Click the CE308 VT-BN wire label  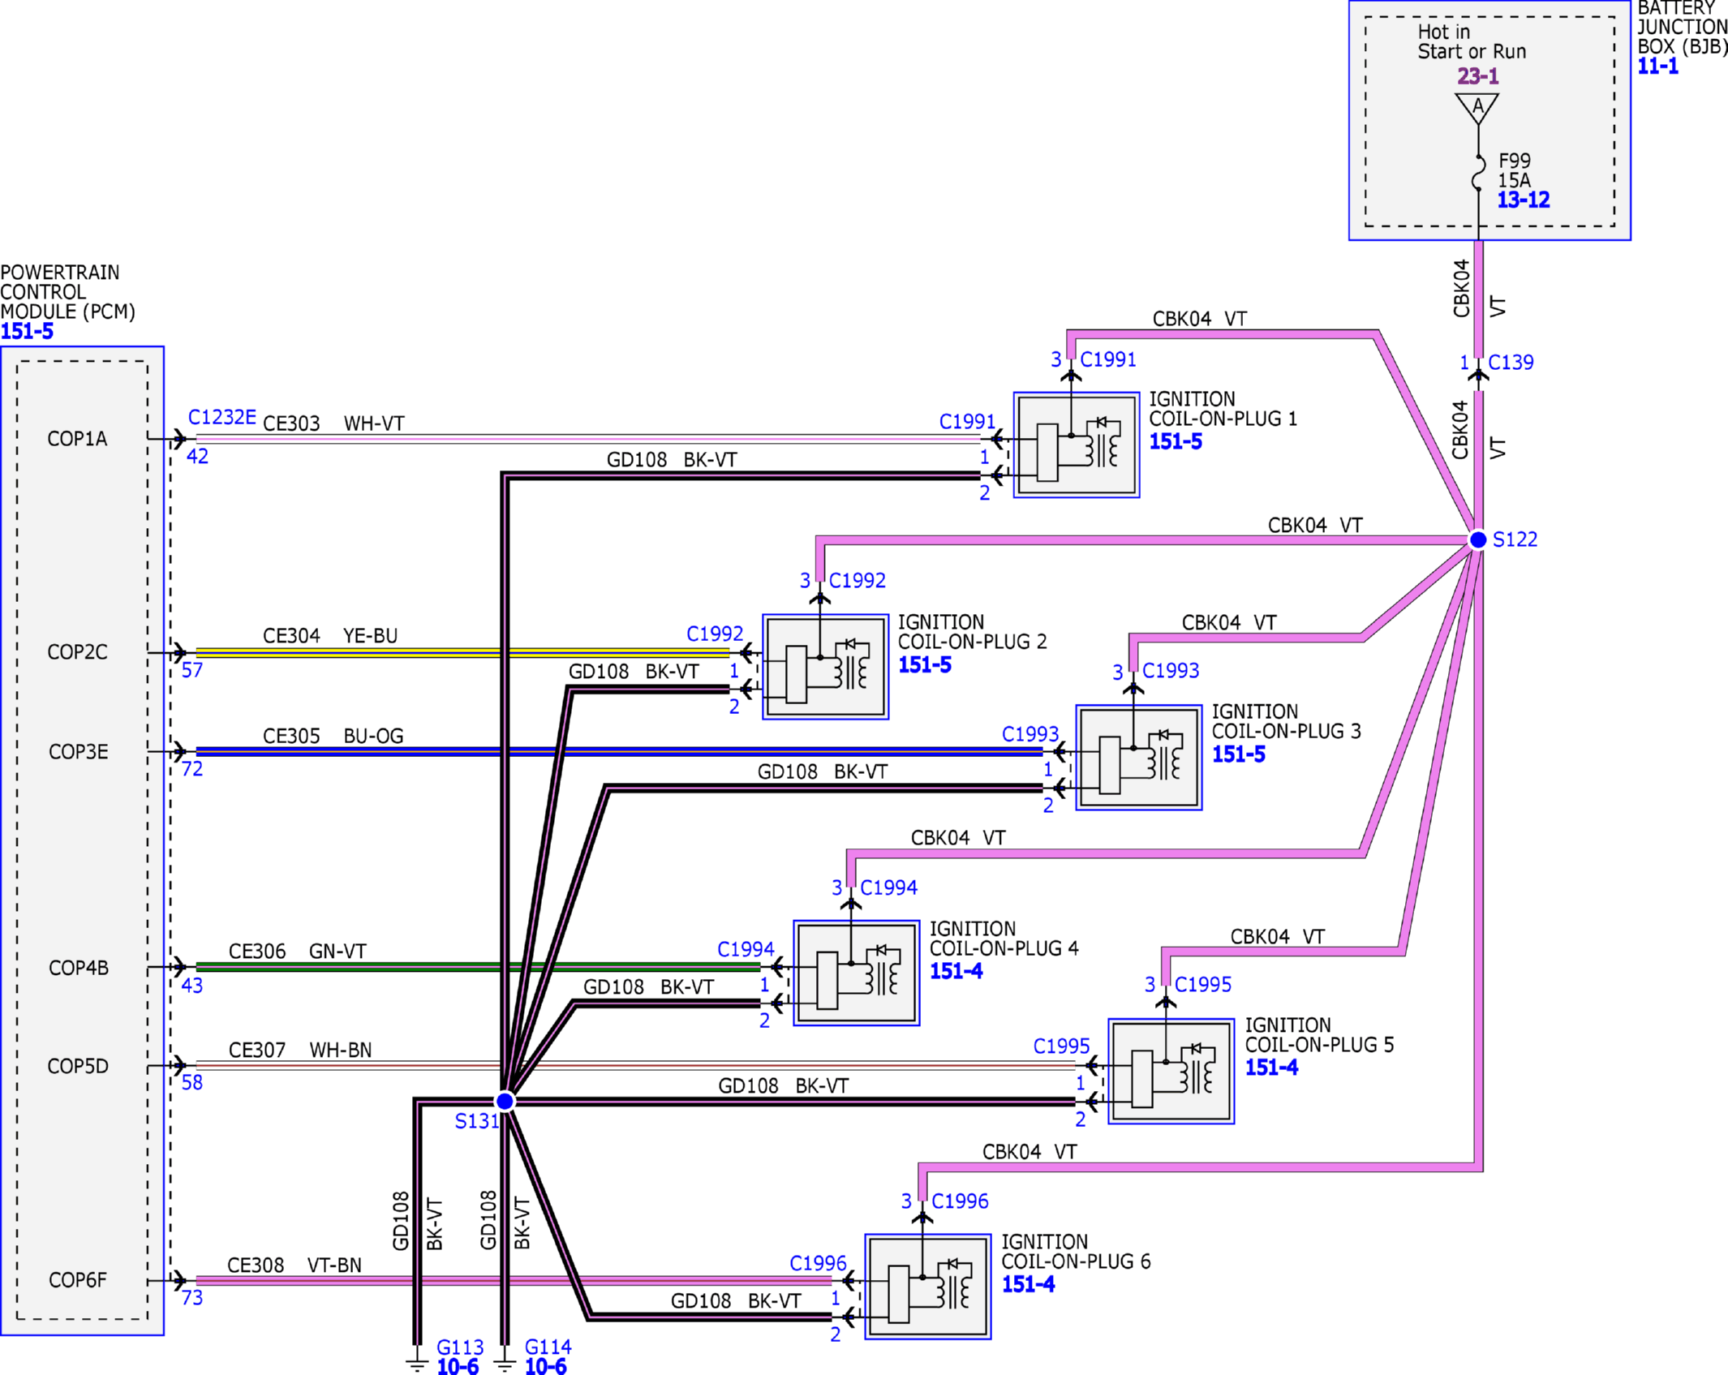coord(294,1265)
